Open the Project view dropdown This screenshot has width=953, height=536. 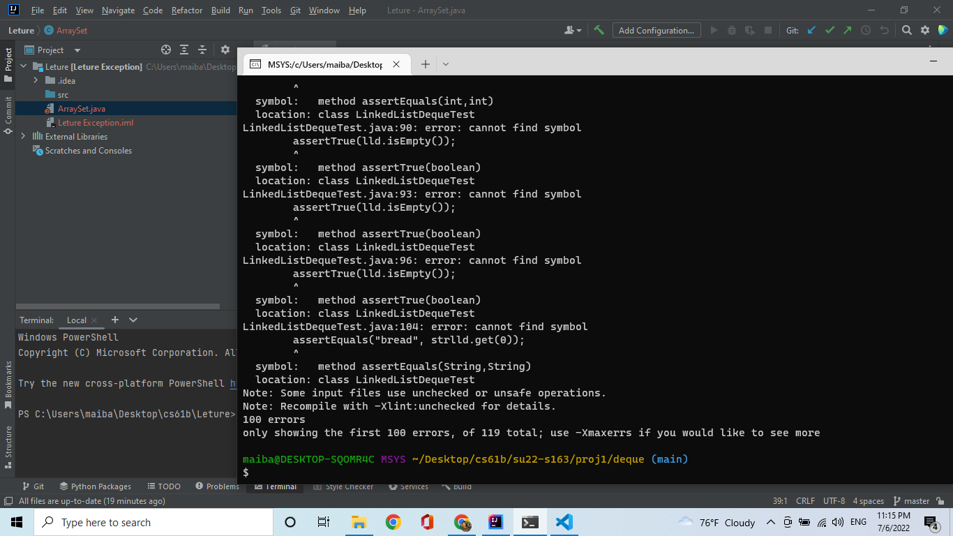(77, 50)
